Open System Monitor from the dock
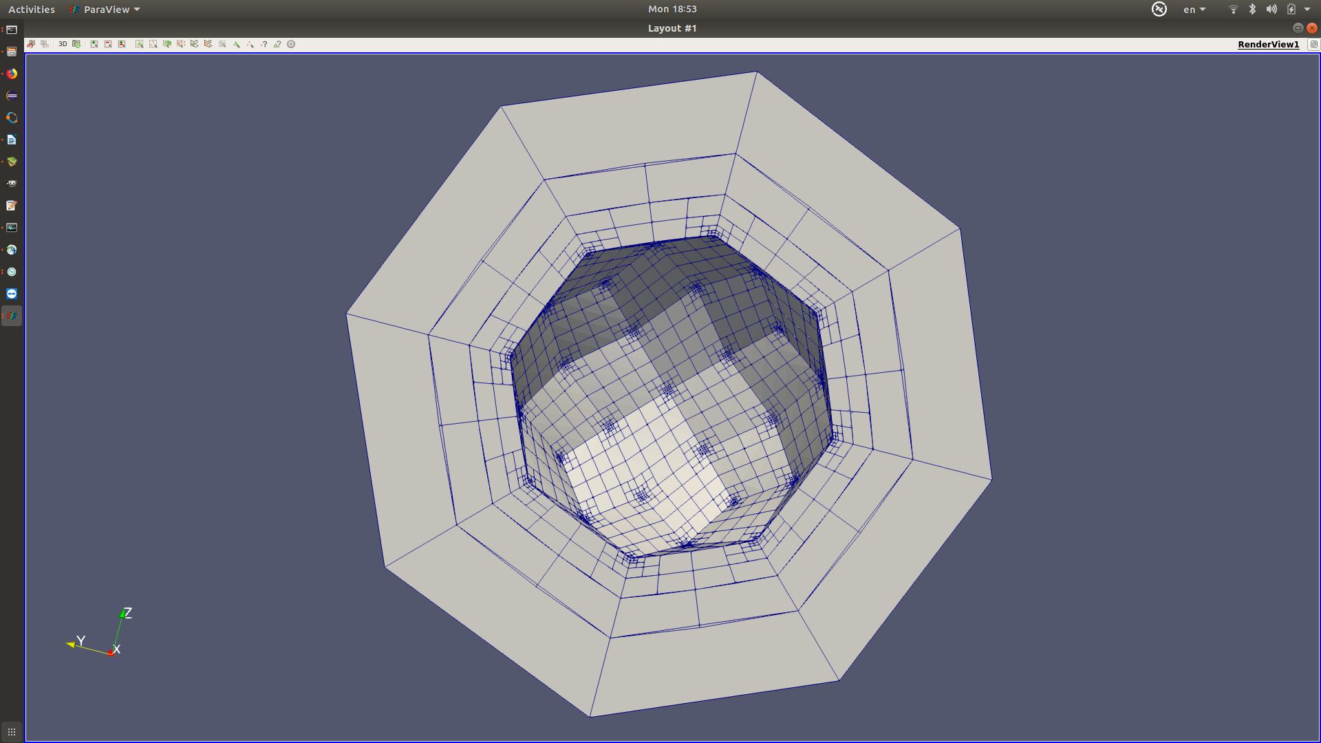1321x743 pixels. [x=12, y=228]
